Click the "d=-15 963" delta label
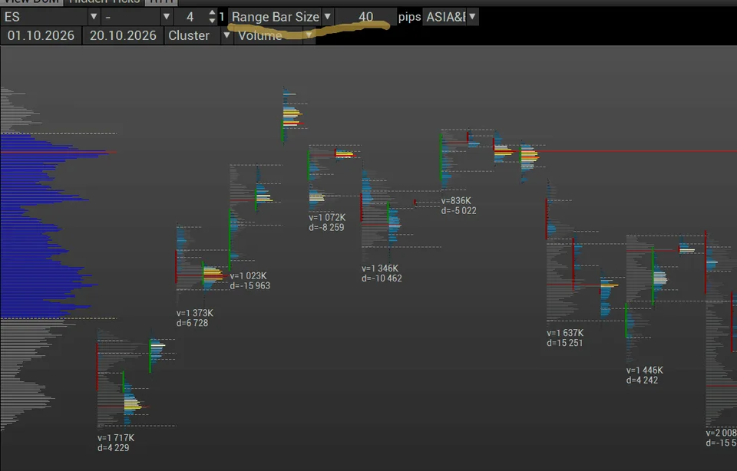This screenshot has width=737, height=471. click(250, 285)
